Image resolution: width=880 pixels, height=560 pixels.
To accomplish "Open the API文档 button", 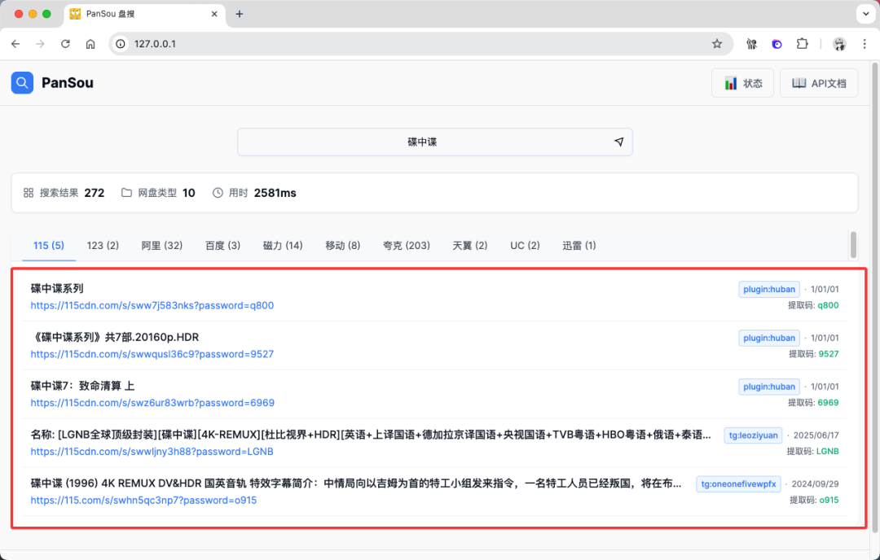I will point(818,83).
